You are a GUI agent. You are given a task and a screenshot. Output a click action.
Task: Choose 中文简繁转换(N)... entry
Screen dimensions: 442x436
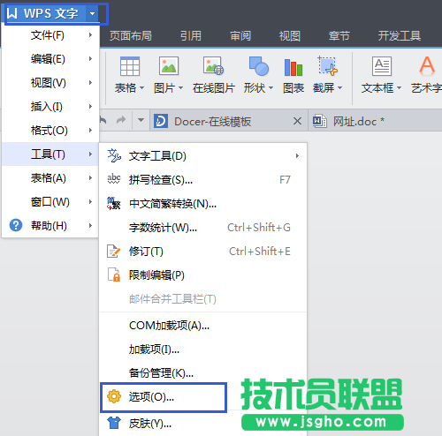pos(203,204)
